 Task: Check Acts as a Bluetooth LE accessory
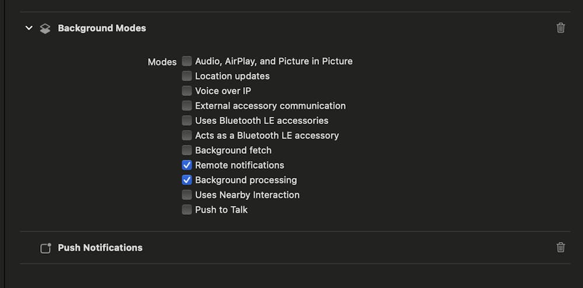coord(187,135)
